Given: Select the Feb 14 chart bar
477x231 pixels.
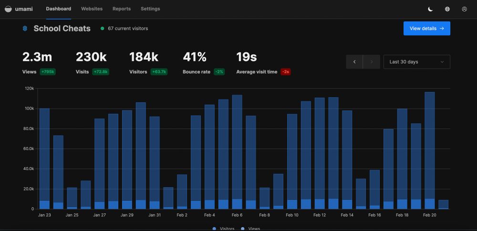Looking at the screenshot, I should [x=347, y=160].
